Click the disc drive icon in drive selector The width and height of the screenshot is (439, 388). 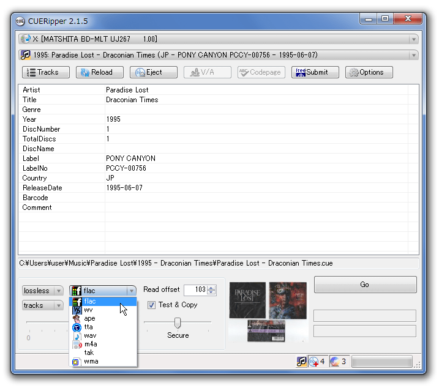26,39
